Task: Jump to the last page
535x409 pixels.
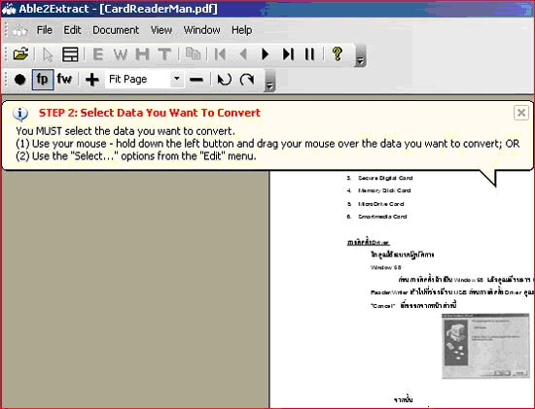Action: 288,54
